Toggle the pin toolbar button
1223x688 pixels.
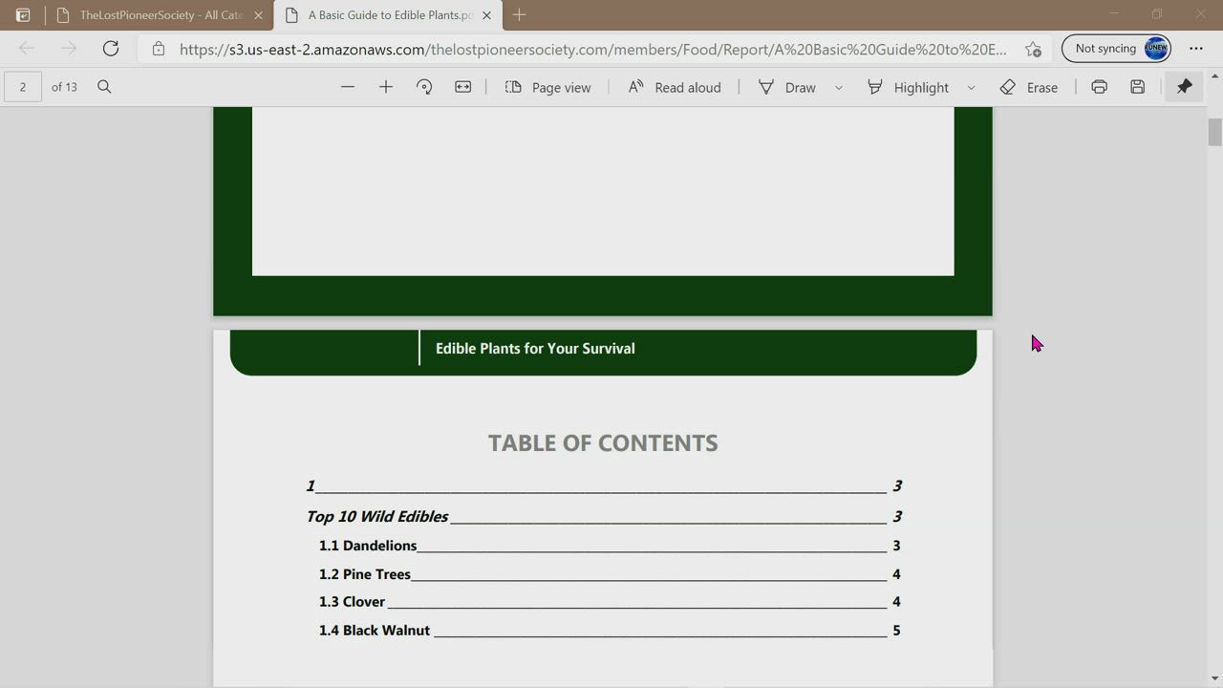coord(1184,87)
